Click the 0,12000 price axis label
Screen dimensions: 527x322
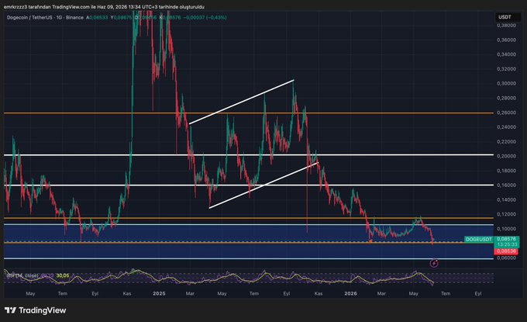(x=506, y=214)
